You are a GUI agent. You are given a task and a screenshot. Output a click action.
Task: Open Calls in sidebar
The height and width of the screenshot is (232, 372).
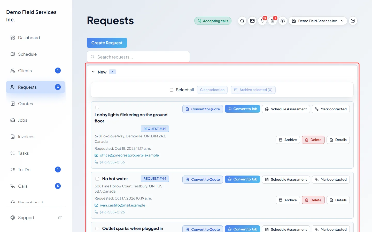[35, 186]
